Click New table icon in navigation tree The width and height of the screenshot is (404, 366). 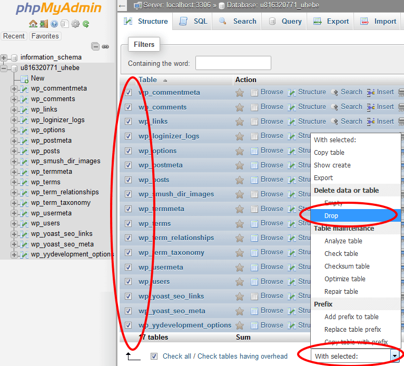(24, 79)
